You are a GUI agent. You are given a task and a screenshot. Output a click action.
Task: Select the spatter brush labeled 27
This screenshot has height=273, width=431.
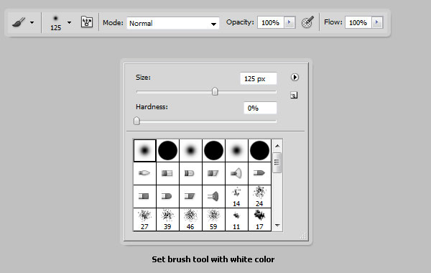click(145, 219)
